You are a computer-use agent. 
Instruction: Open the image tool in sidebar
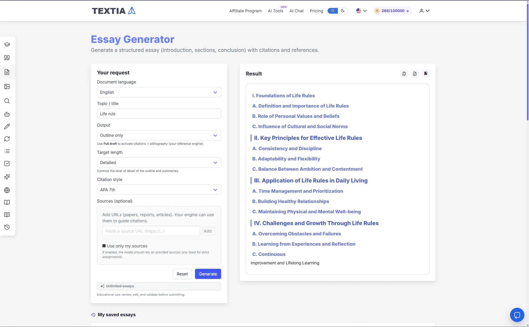coord(7,86)
